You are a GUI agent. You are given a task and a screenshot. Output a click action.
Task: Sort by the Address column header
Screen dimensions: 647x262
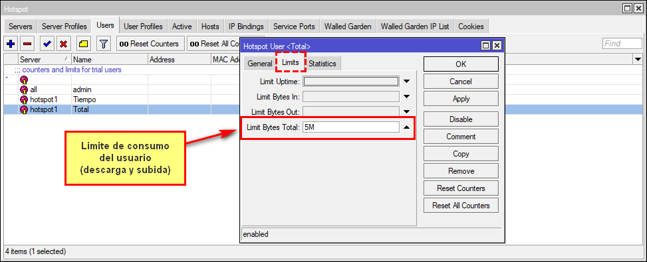click(180, 60)
